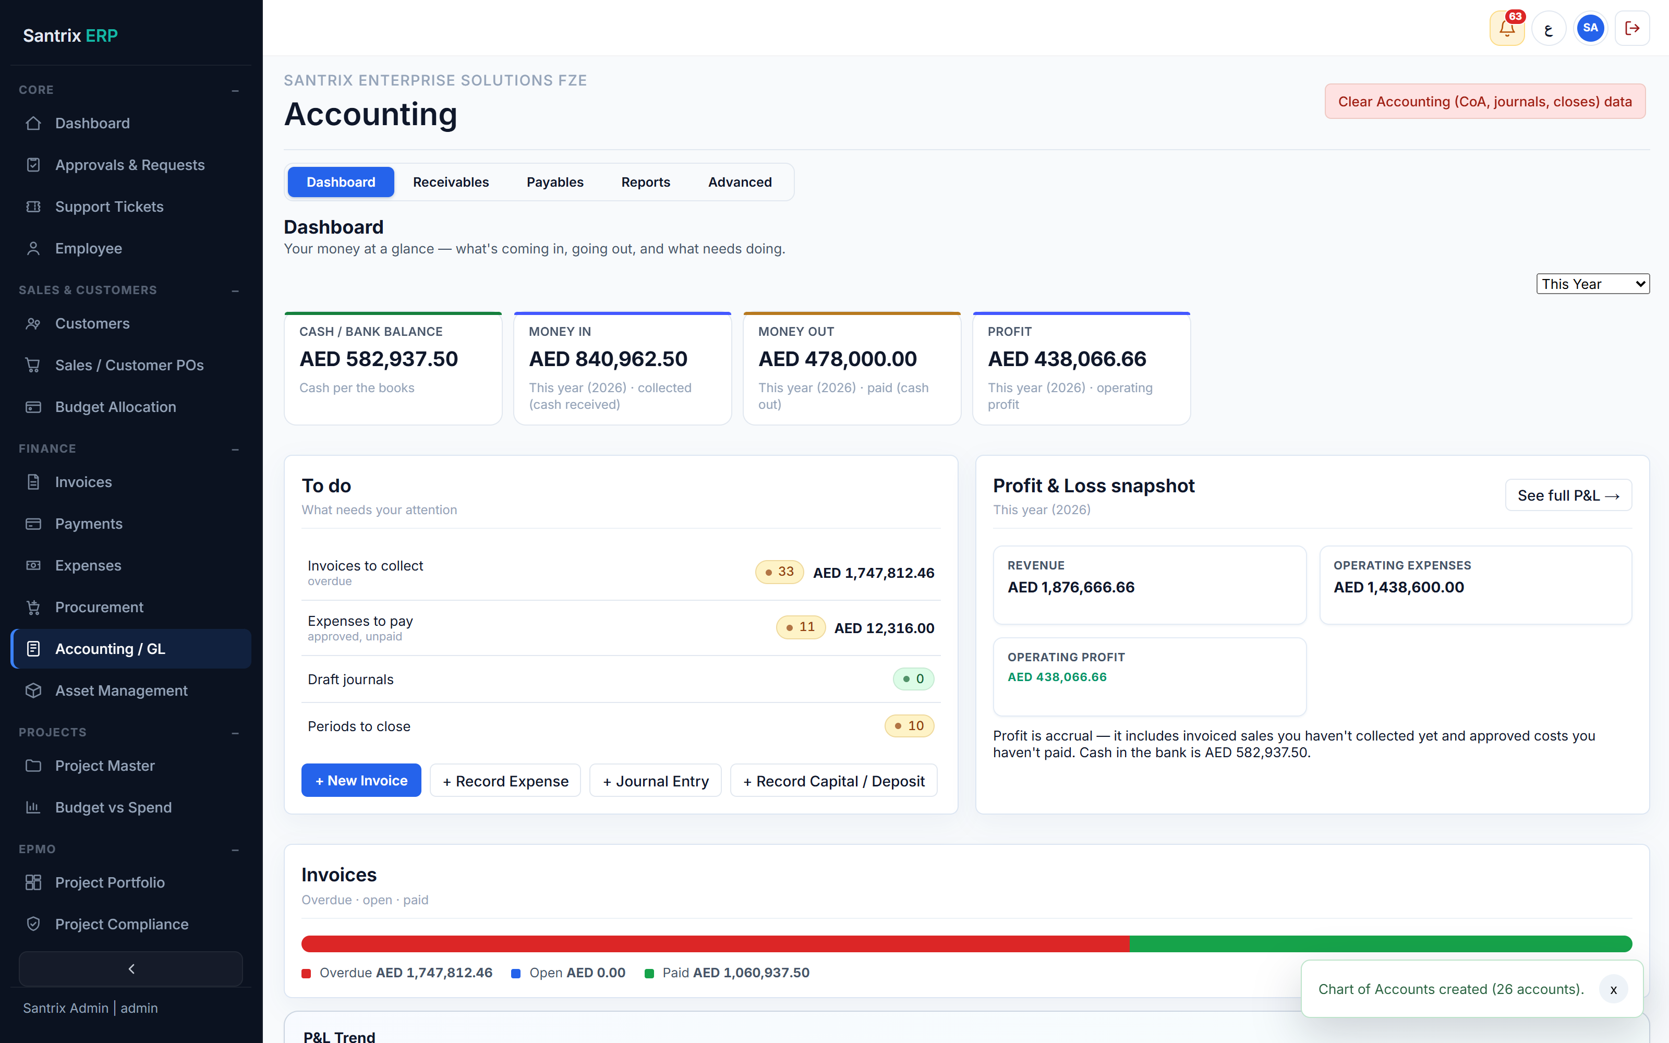
Task: Switch to the Receivables tab
Action: tap(451, 182)
